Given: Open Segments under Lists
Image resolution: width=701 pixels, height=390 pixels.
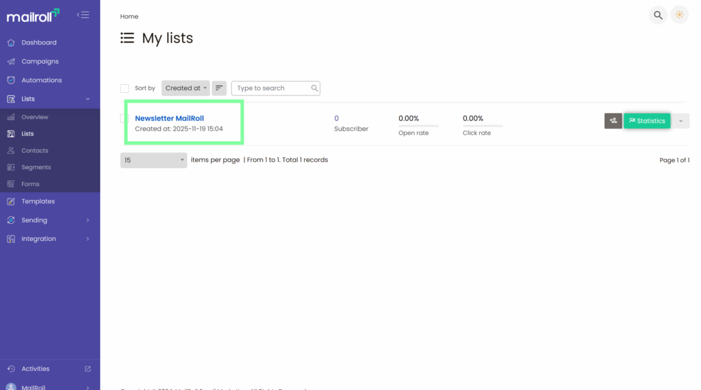Looking at the screenshot, I should [x=36, y=167].
